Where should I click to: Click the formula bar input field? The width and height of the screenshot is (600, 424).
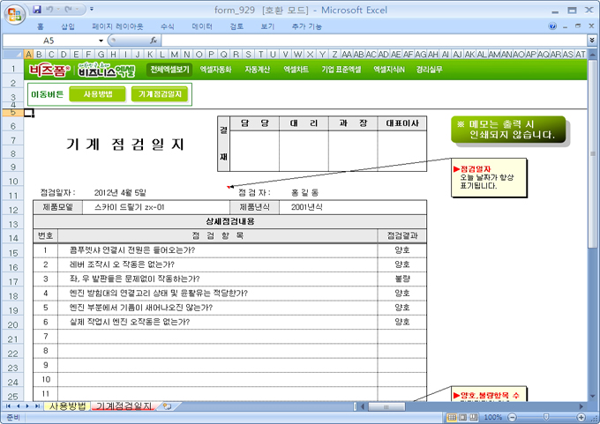click(x=374, y=41)
